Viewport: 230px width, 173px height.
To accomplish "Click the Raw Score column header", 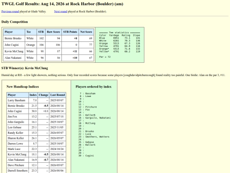I will pos(53,32).
